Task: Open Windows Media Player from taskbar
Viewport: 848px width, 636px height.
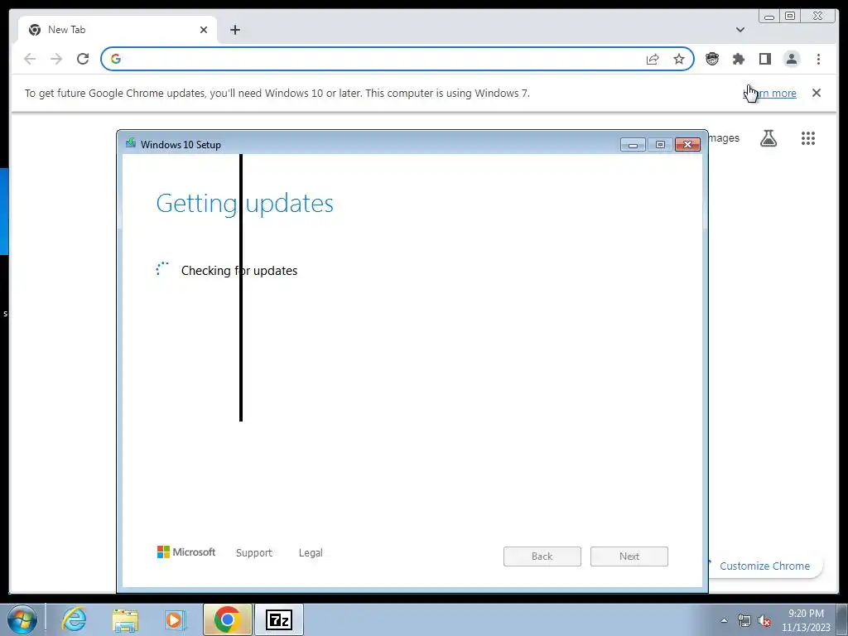Action: pos(176,619)
